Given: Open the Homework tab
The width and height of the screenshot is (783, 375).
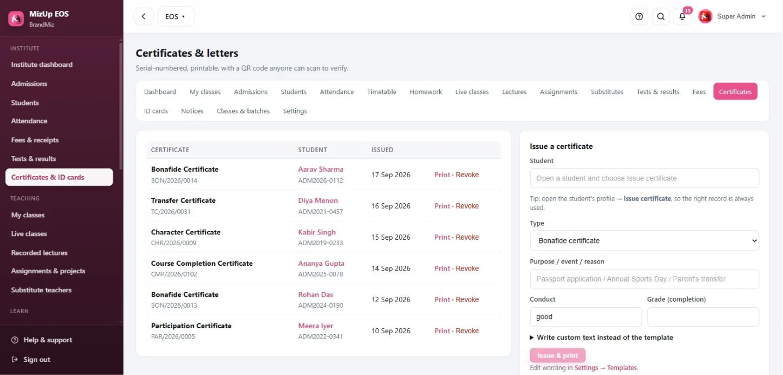Looking at the screenshot, I should 426,92.
